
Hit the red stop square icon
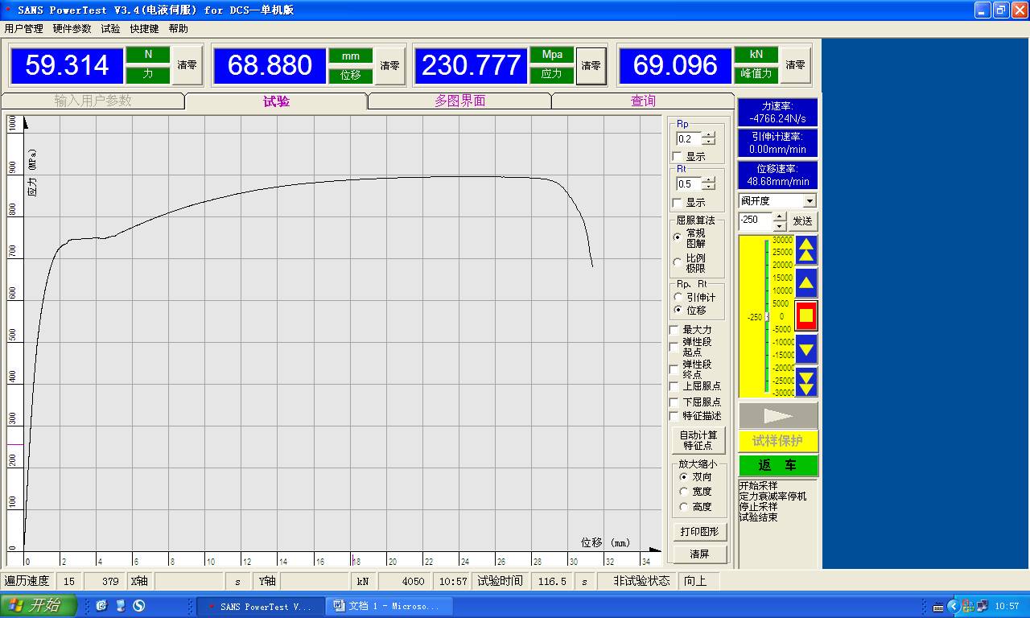[x=806, y=315]
